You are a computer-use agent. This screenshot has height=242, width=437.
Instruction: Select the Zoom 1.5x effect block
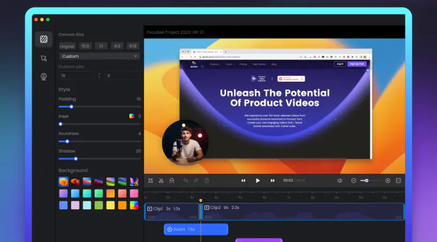(x=196, y=229)
